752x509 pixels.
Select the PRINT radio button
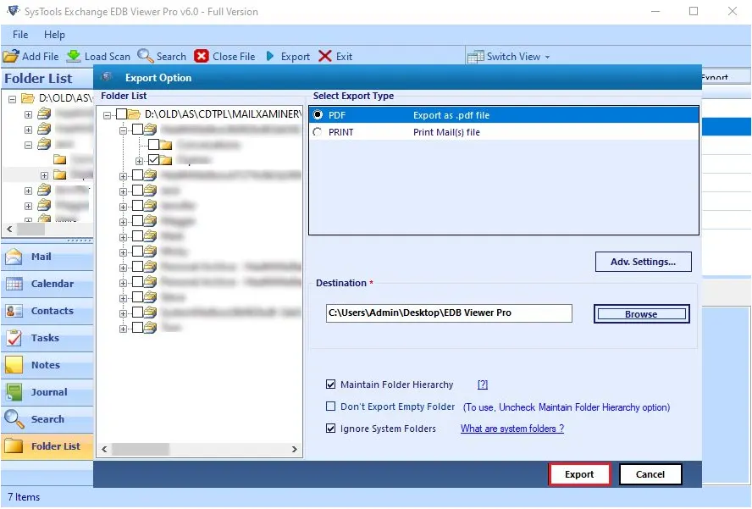pos(318,132)
